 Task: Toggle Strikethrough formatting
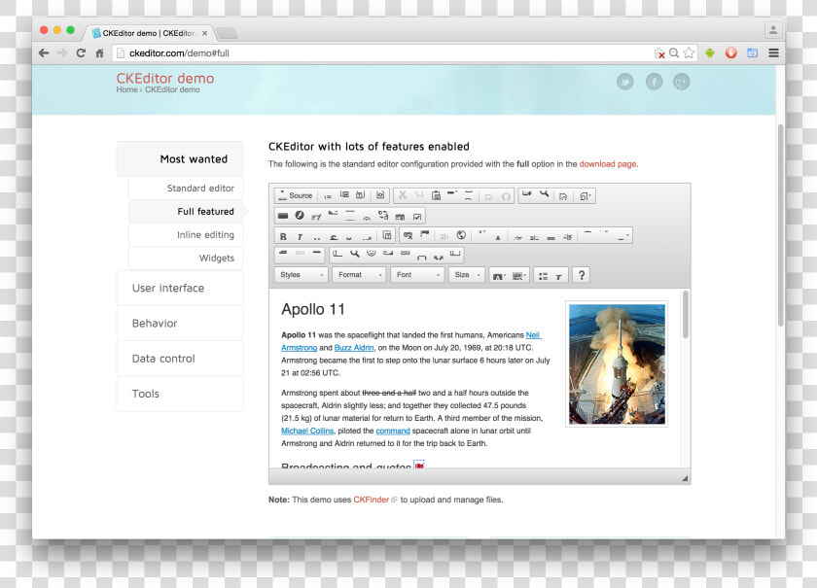pos(333,236)
